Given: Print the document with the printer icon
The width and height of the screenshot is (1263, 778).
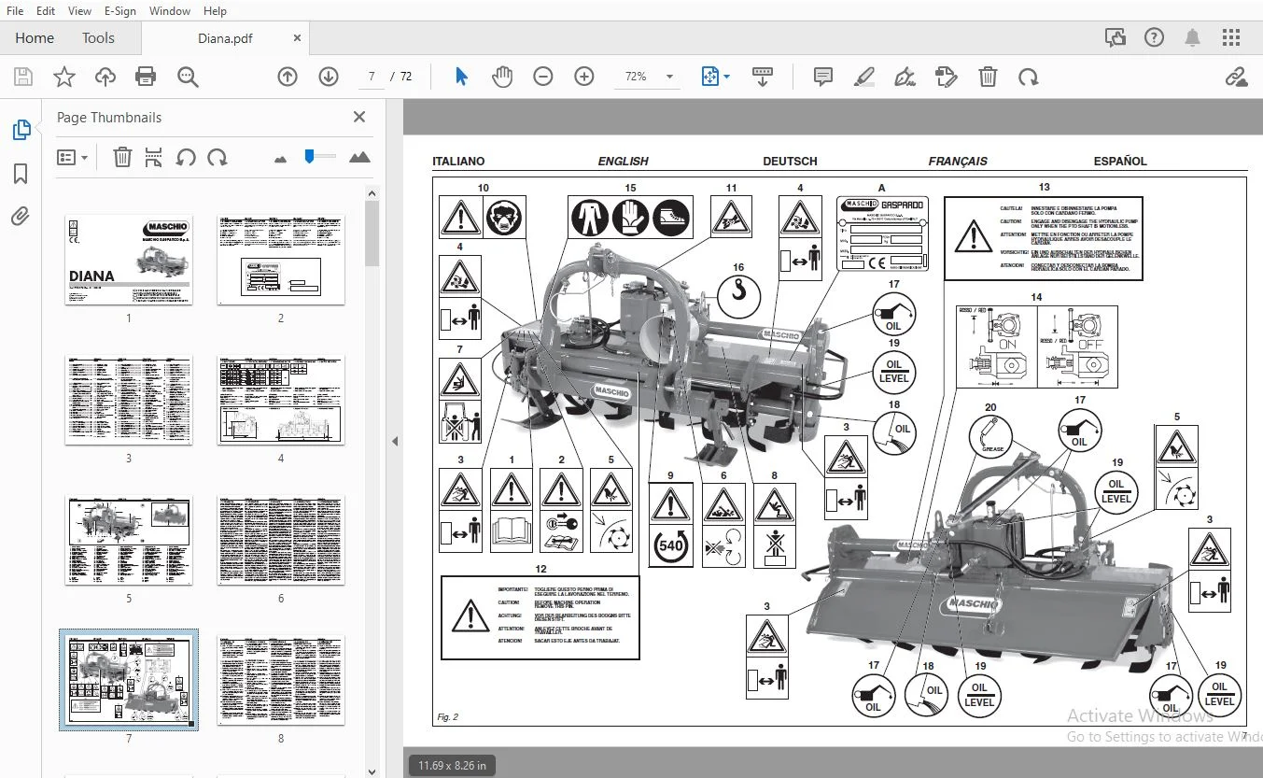Looking at the screenshot, I should (146, 77).
